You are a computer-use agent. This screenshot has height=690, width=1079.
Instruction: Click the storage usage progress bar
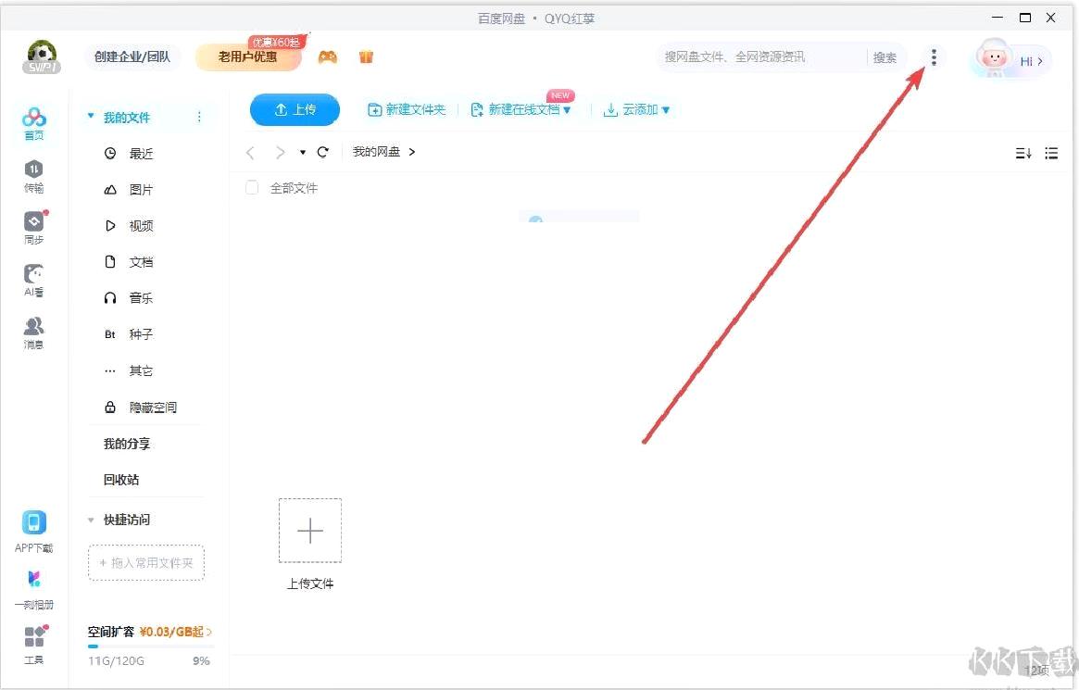pyautogui.click(x=151, y=646)
